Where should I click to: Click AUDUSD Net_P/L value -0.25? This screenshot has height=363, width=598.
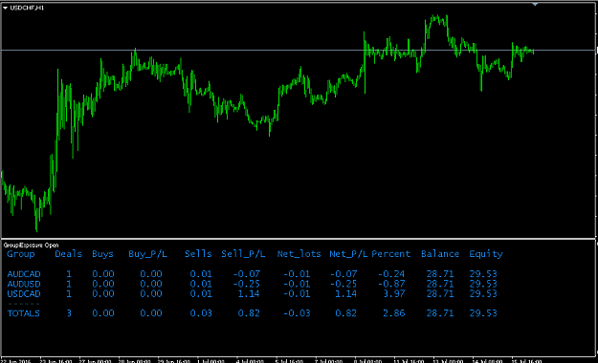pyautogui.click(x=343, y=284)
